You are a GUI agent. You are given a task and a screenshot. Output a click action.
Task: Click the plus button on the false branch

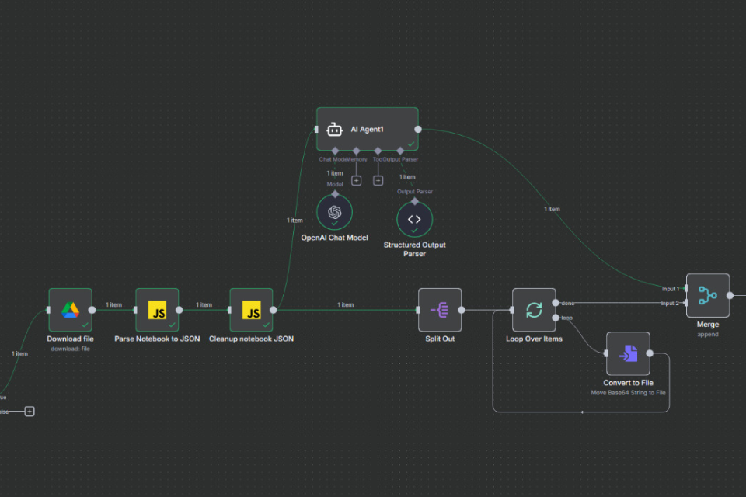coord(30,412)
